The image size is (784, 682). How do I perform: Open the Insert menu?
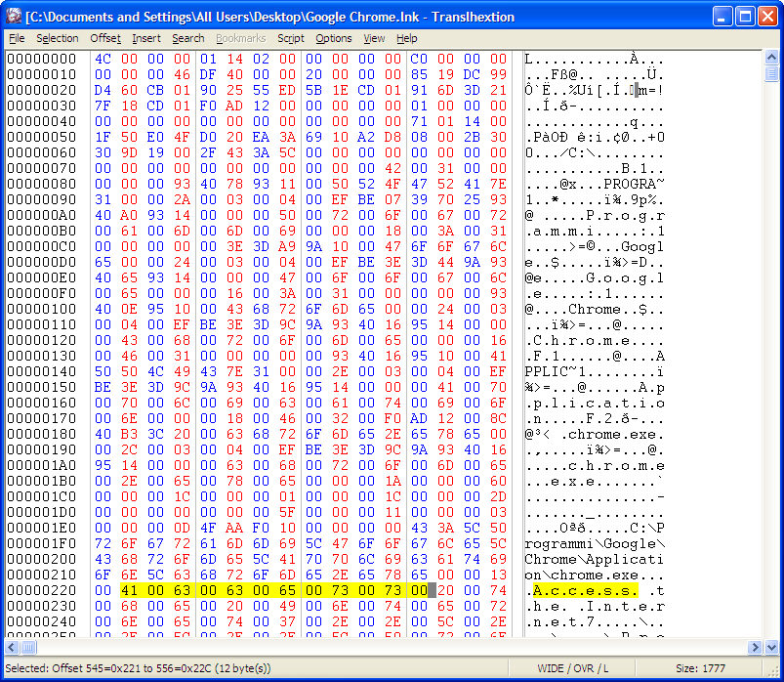coord(146,38)
